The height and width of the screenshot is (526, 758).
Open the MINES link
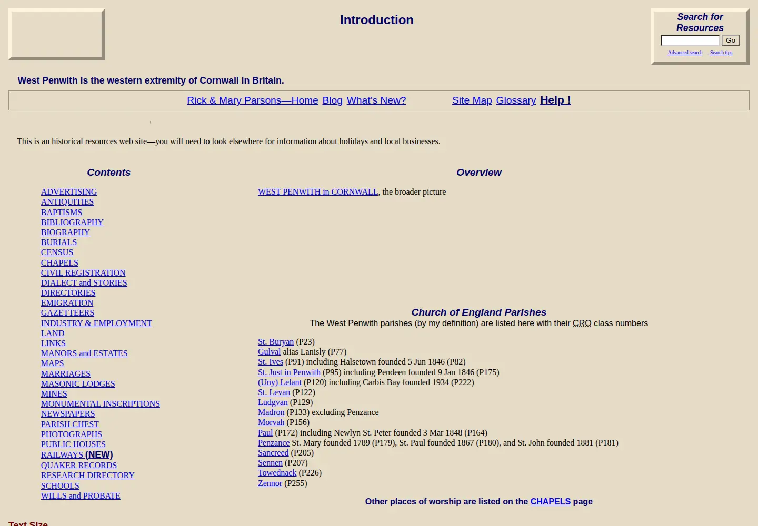(54, 394)
